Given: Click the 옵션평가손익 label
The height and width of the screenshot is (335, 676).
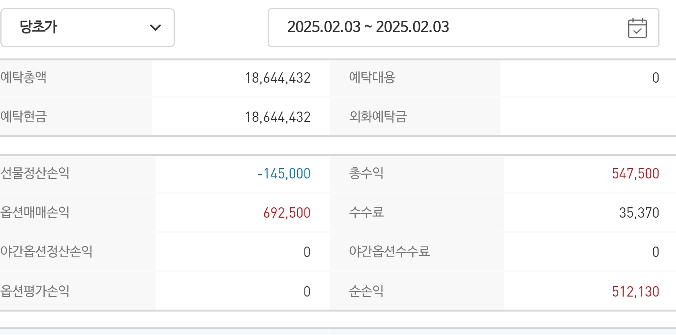Looking at the screenshot, I should (x=35, y=291).
